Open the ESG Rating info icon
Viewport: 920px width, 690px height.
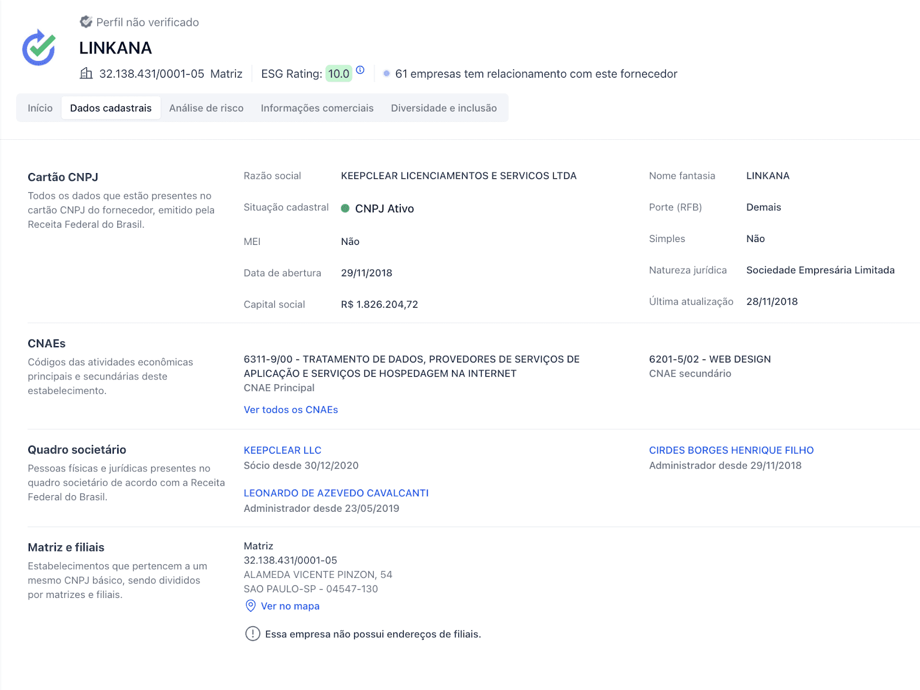tap(360, 70)
